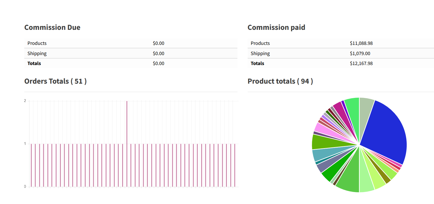Click the $11,088.98 Products commission paid value
434x204 pixels.
point(361,43)
